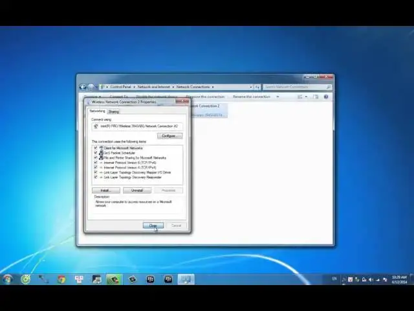The width and height of the screenshot is (414, 311).
Task: Click Rename this connection in toolbar
Action: (x=252, y=97)
